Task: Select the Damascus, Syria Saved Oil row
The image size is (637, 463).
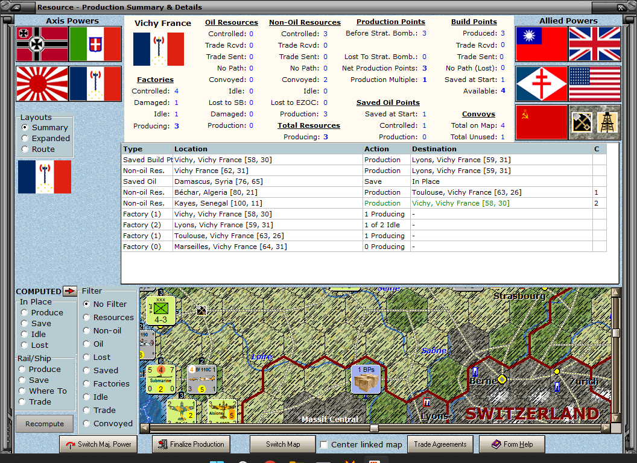Action: pos(364,181)
